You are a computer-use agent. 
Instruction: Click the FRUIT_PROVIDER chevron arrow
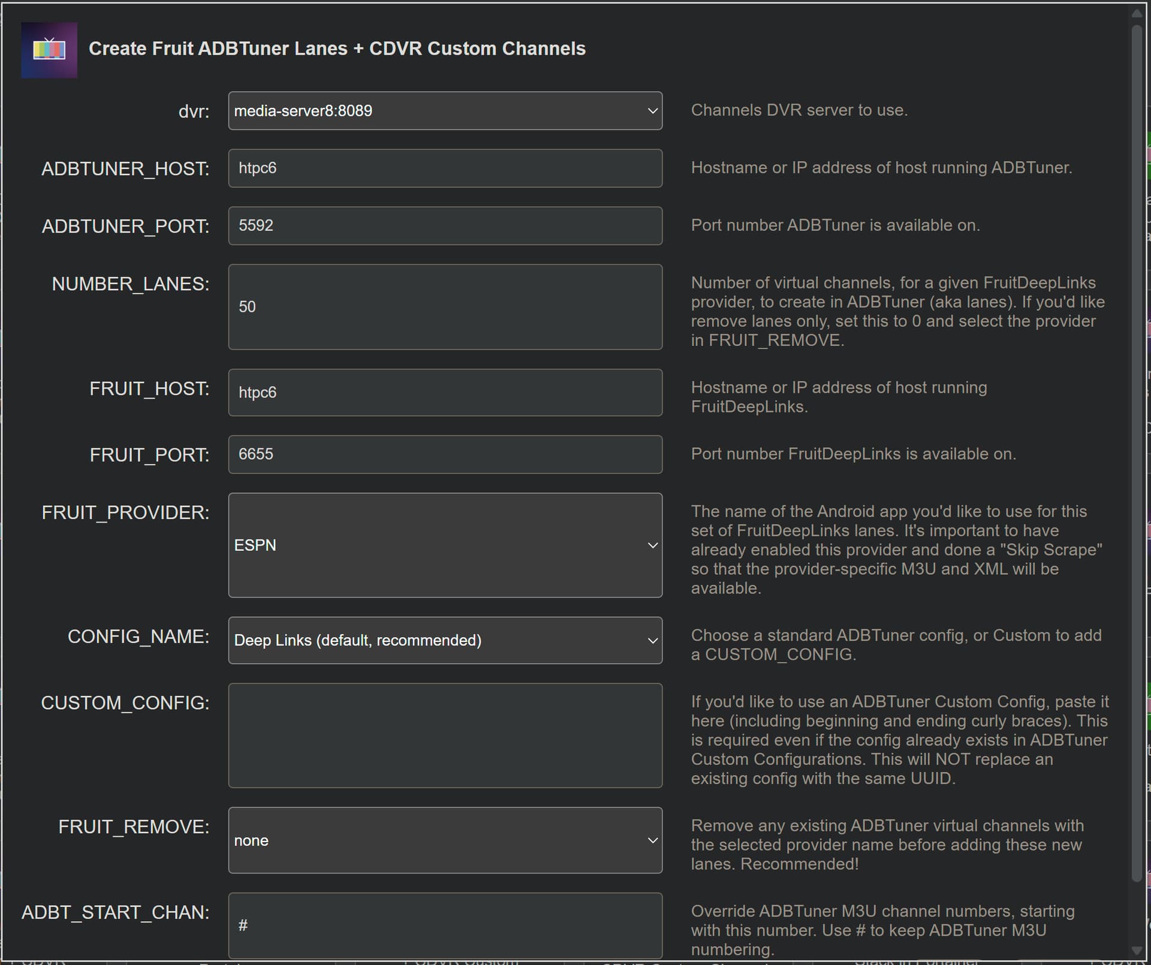pyautogui.click(x=652, y=545)
